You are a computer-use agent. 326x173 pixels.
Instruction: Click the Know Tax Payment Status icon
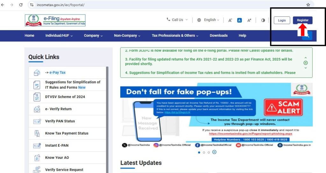pyautogui.click(x=37, y=133)
